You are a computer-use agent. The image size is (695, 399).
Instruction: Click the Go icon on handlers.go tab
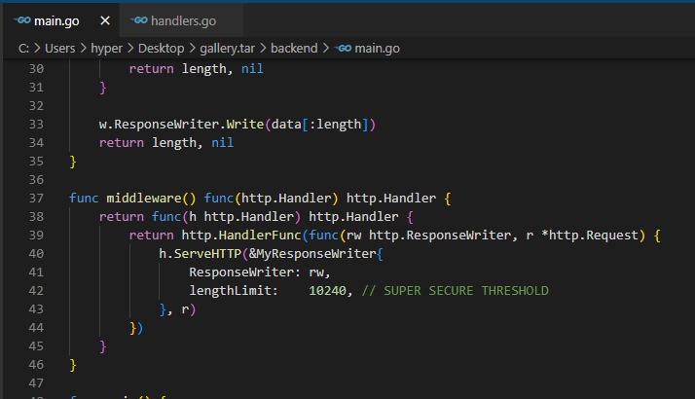(139, 19)
